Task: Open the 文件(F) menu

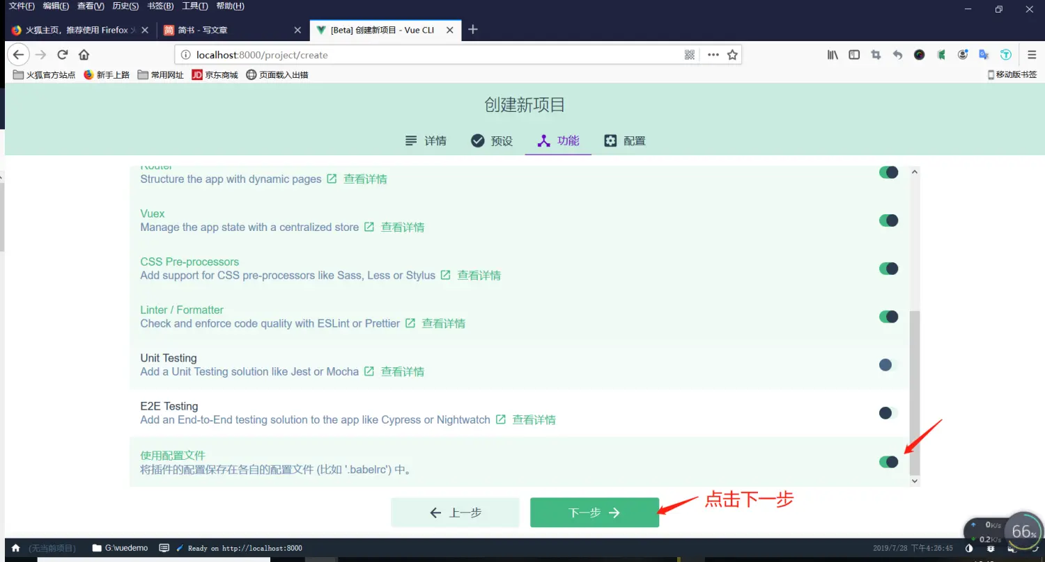Action: [22, 6]
